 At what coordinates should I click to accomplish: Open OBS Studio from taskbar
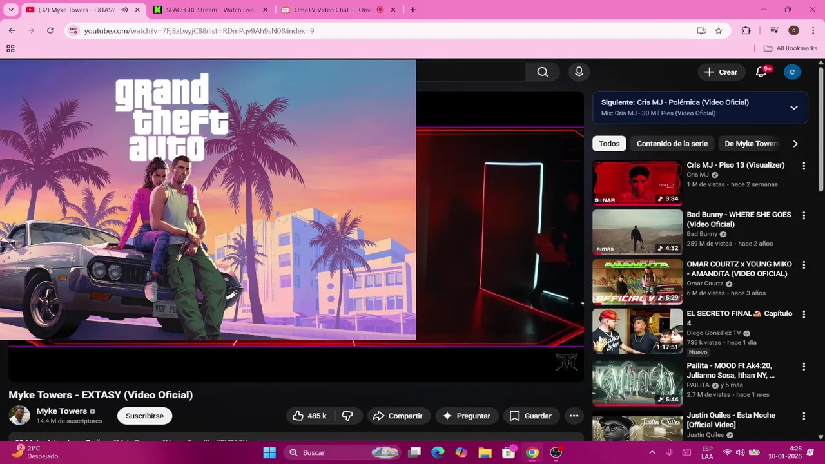(x=556, y=452)
